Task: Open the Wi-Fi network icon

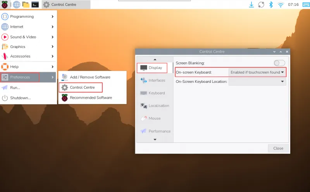Action: [281, 5]
